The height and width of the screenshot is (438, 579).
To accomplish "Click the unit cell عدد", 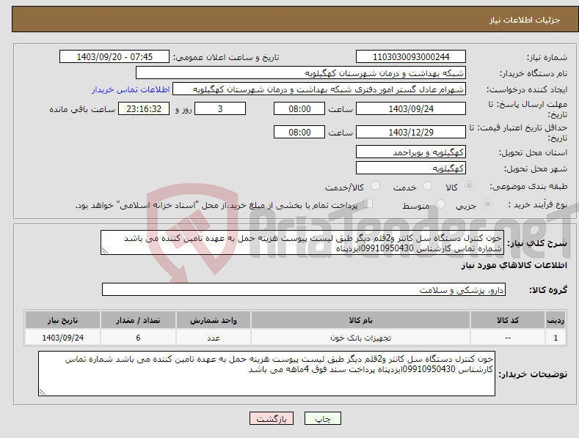I will 214,338.
